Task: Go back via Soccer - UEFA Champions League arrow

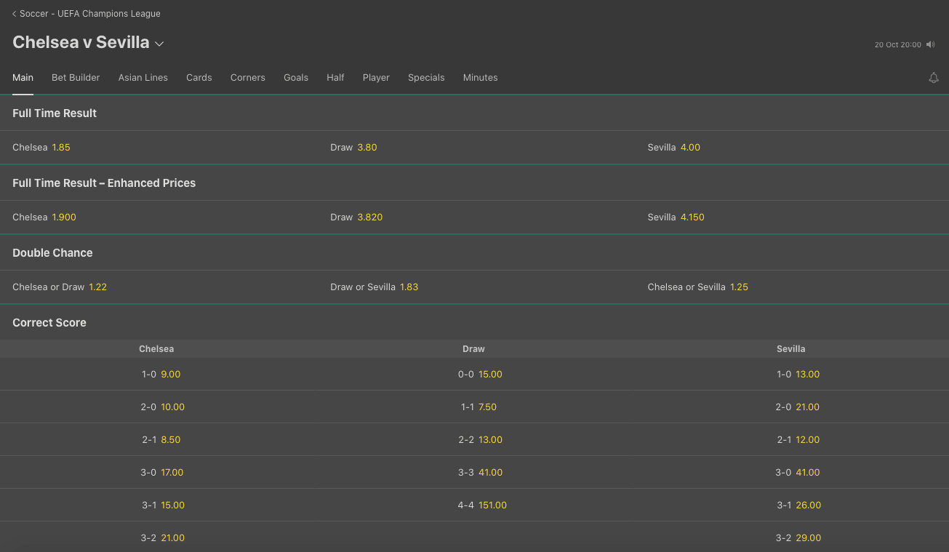Action: pyautogui.click(x=15, y=14)
